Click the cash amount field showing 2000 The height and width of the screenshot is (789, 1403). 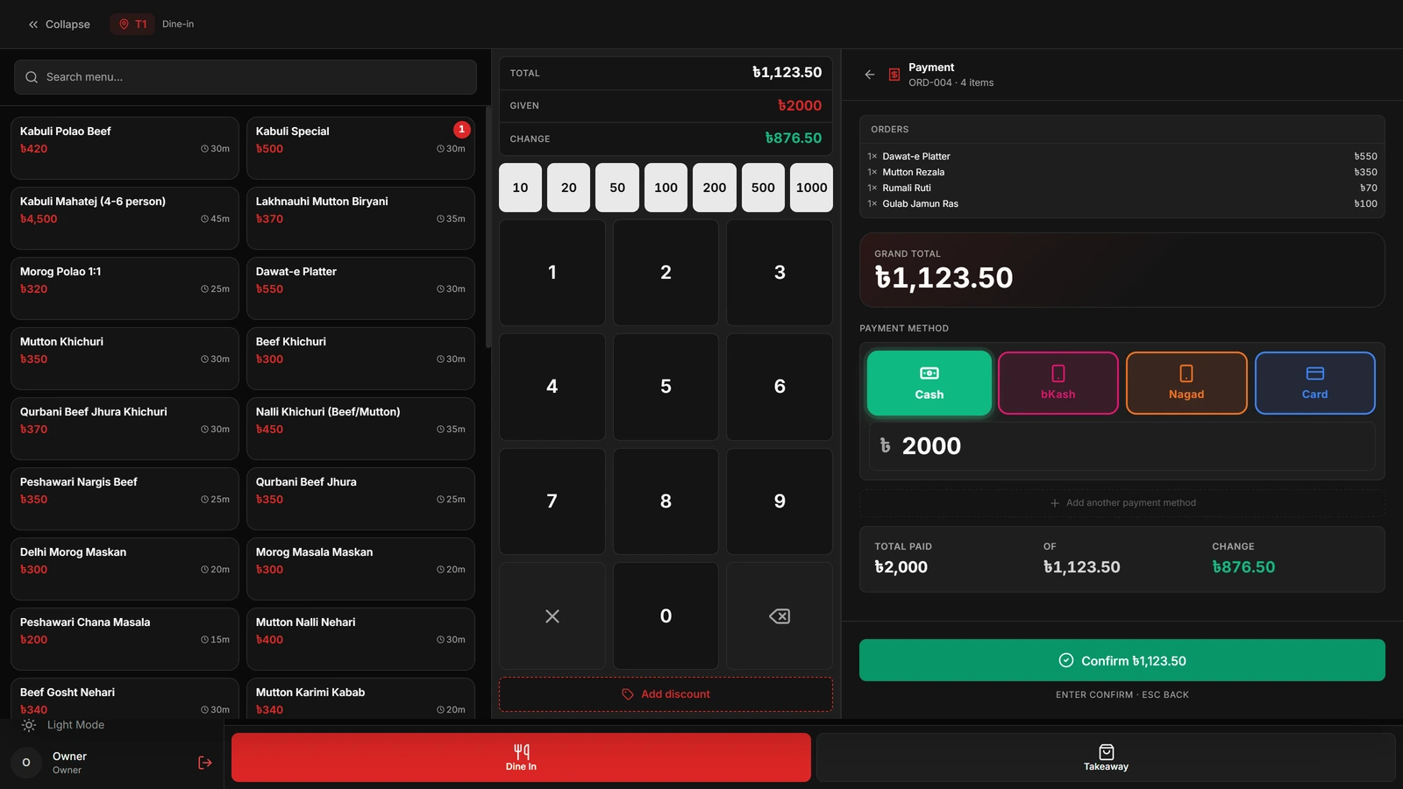pos(1122,446)
